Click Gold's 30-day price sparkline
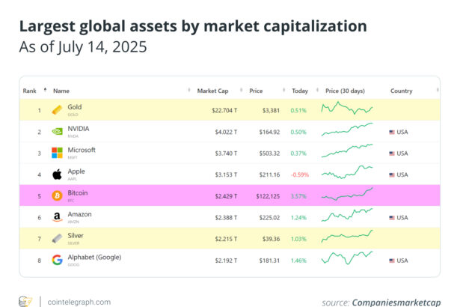The width and height of the screenshot is (460, 307). (x=346, y=109)
